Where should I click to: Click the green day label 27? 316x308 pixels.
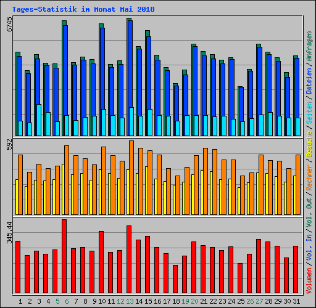point(259,301)
